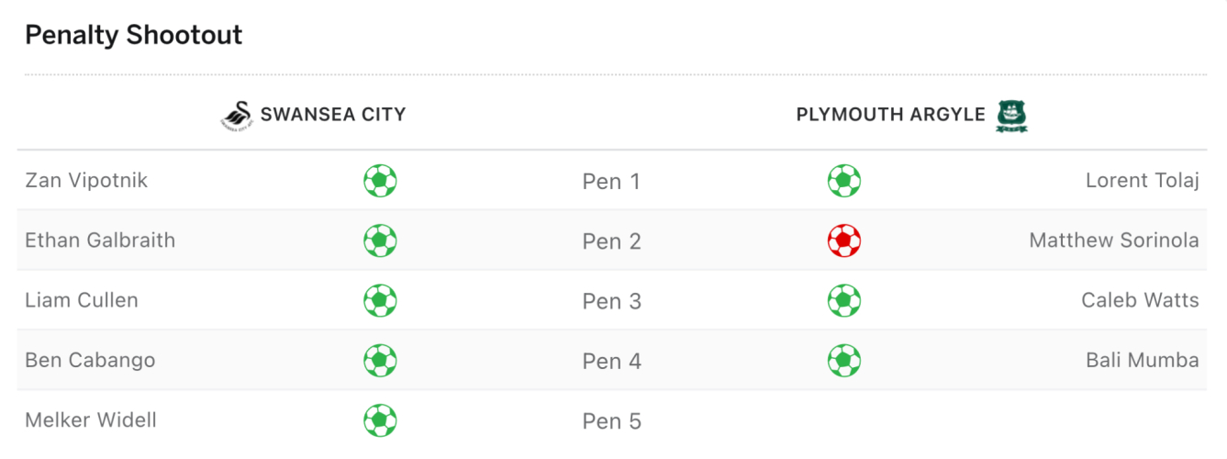This screenshot has height=459, width=1227.
Task: Click Bali Mumba's green penalty ball icon
Action: click(x=844, y=361)
